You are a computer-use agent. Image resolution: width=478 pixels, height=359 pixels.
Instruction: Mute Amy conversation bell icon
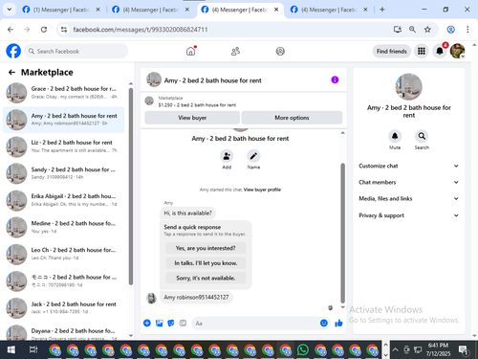[x=395, y=136]
